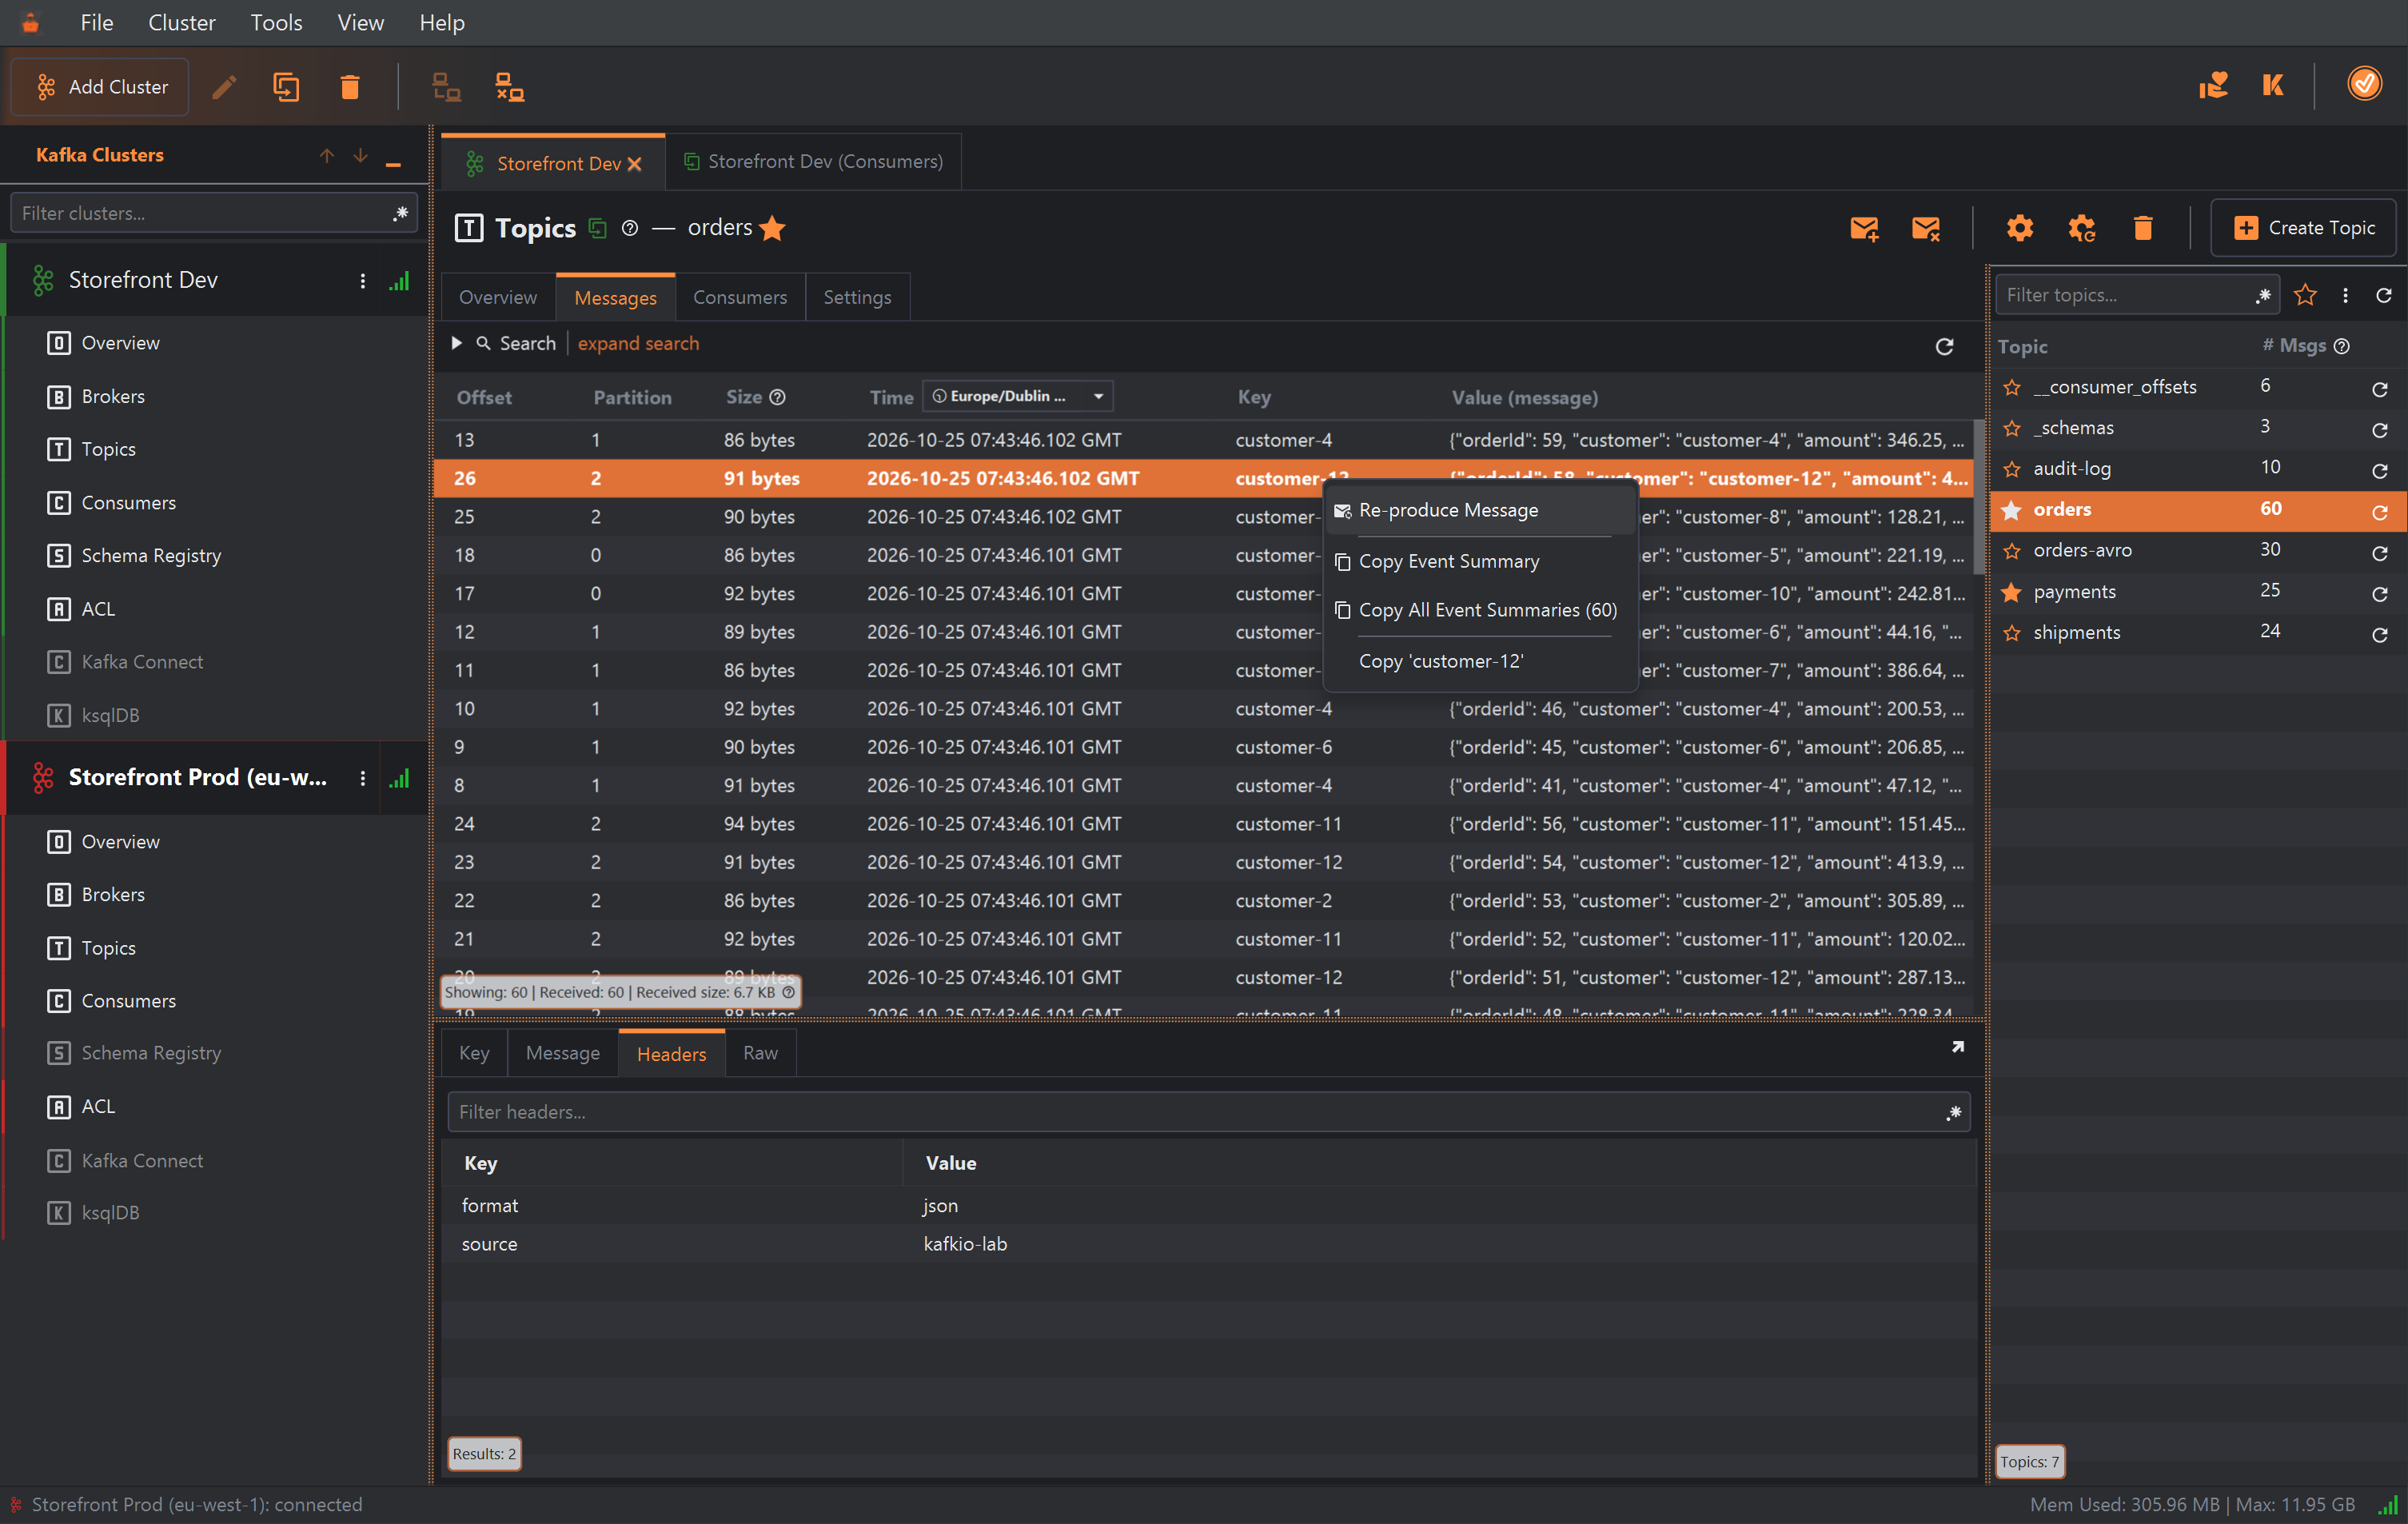The height and width of the screenshot is (1524, 2408).
Task: Open Storefront Dev cluster three-dot menu
Action: (x=362, y=281)
